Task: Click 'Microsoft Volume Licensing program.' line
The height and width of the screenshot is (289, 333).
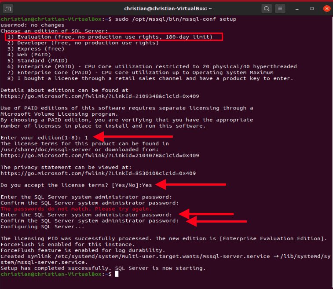Action: [x=59, y=114]
